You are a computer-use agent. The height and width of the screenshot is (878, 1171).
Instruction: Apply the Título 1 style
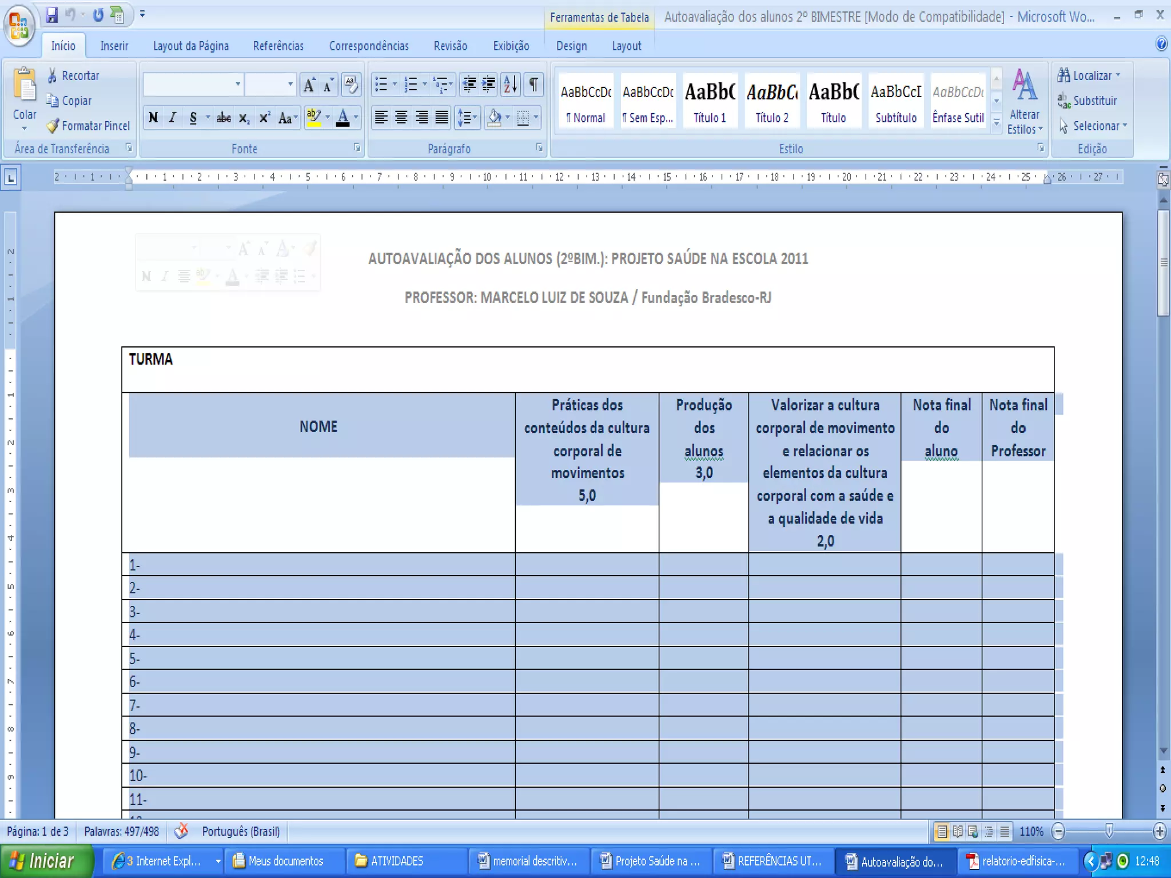tap(710, 101)
